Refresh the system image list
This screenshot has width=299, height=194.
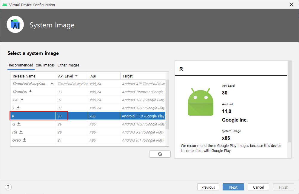click(x=160, y=154)
